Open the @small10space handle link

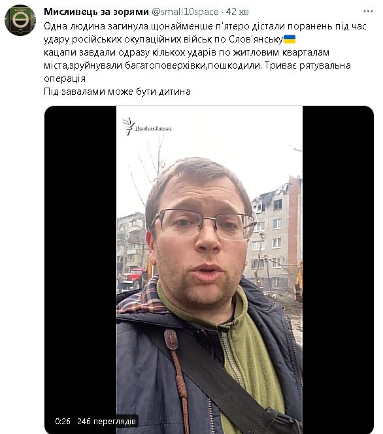coord(185,12)
